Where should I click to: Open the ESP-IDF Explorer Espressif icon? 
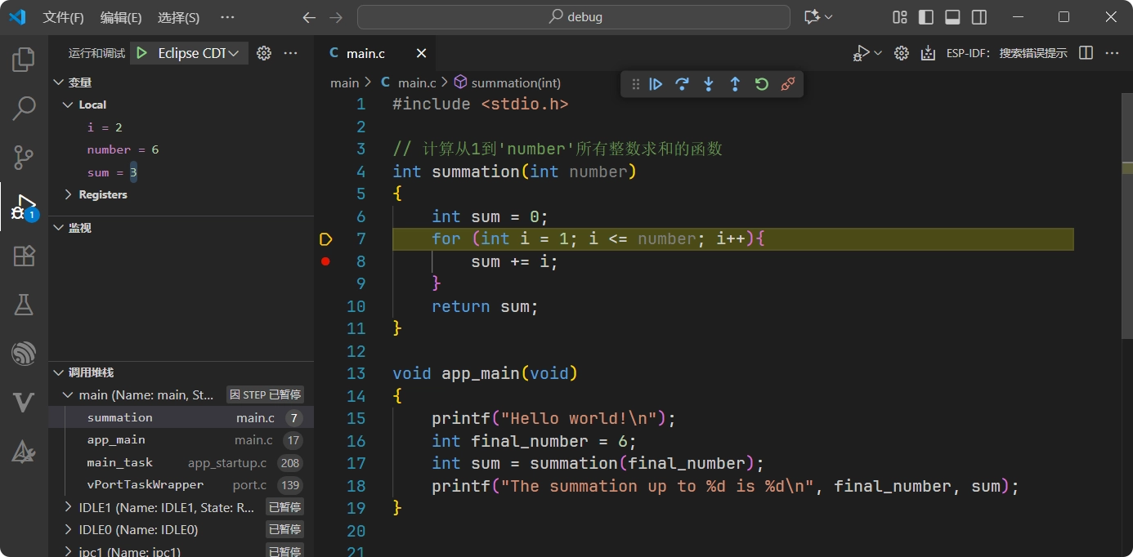(23, 353)
